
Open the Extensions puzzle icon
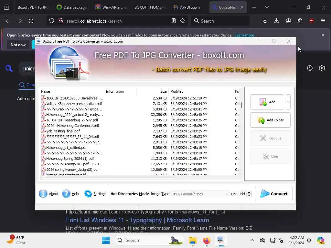300,21
